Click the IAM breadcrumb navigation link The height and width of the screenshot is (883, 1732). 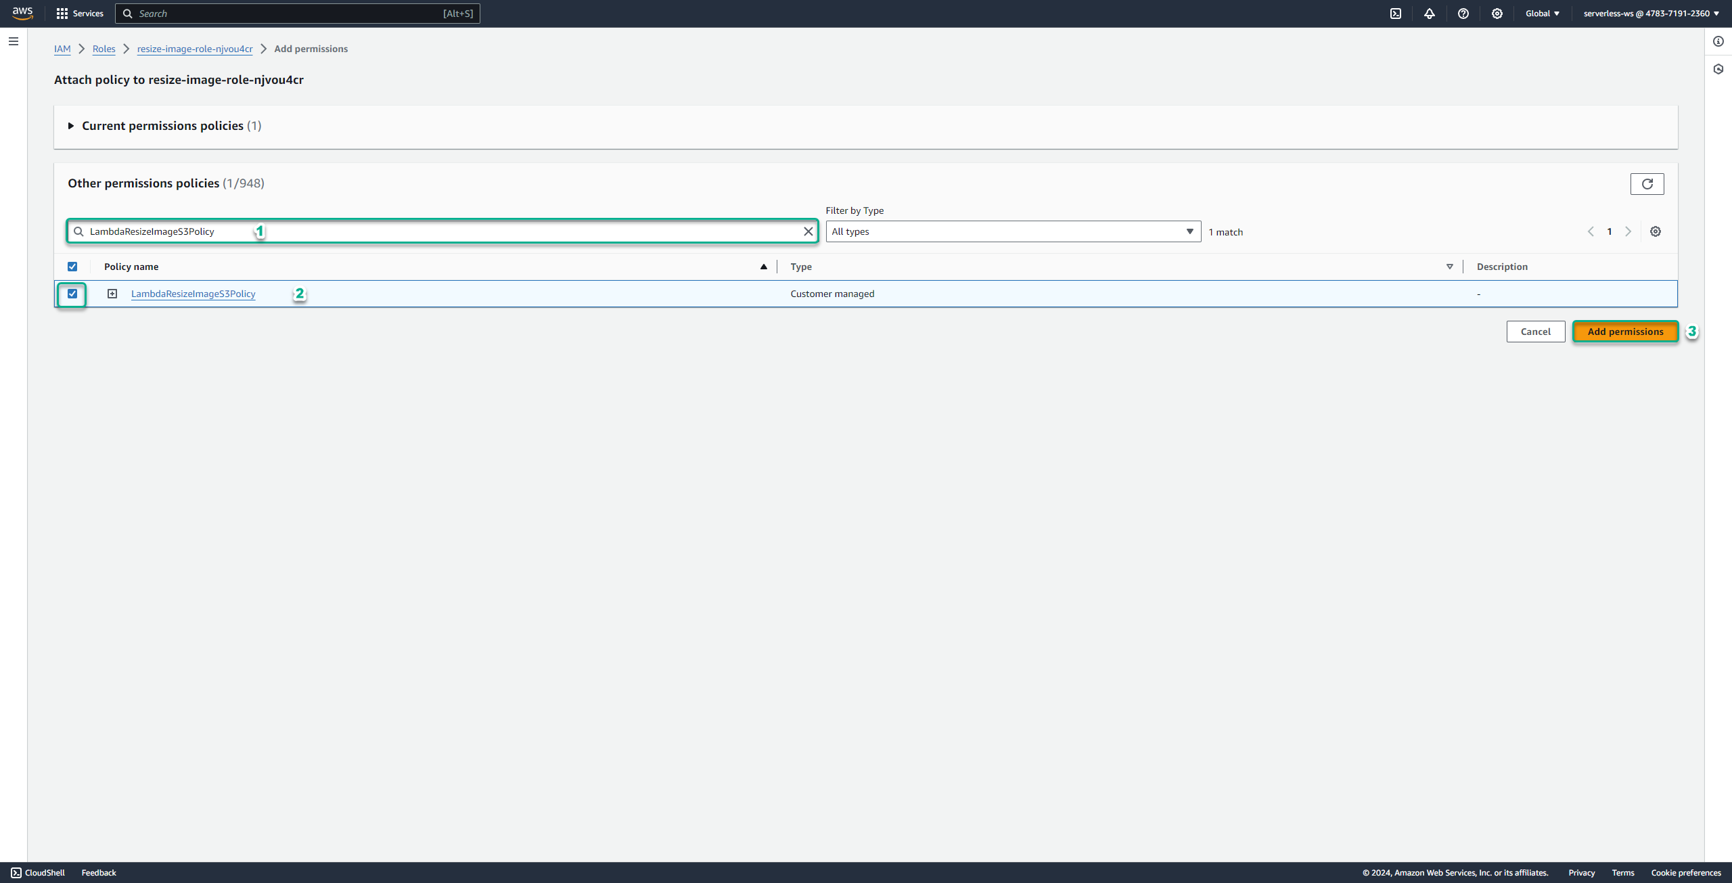coord(62,49)
